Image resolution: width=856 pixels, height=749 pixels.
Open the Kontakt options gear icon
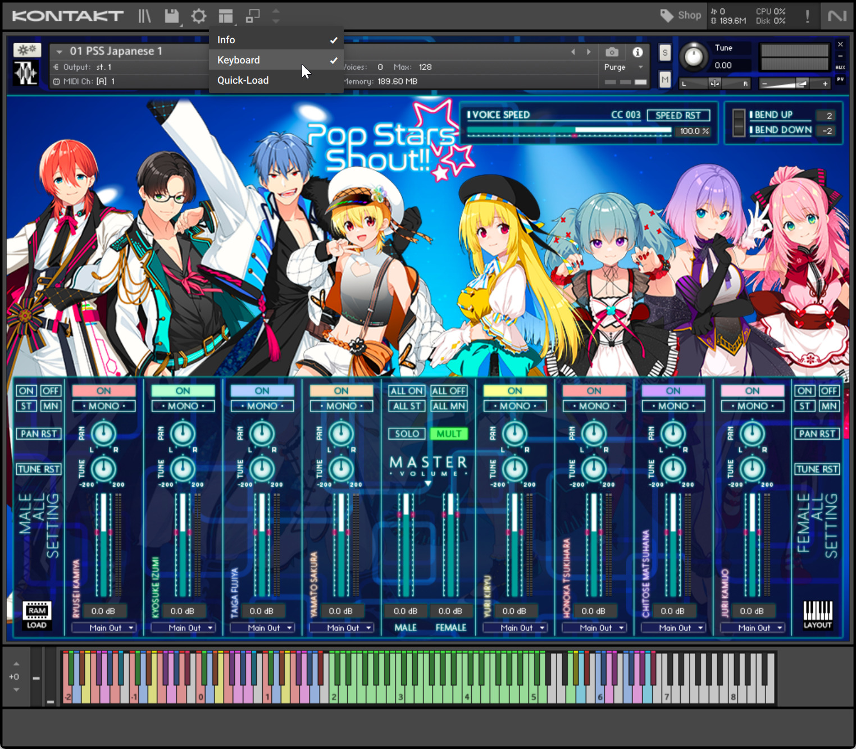pyautogui.click(x=199, y=16)
